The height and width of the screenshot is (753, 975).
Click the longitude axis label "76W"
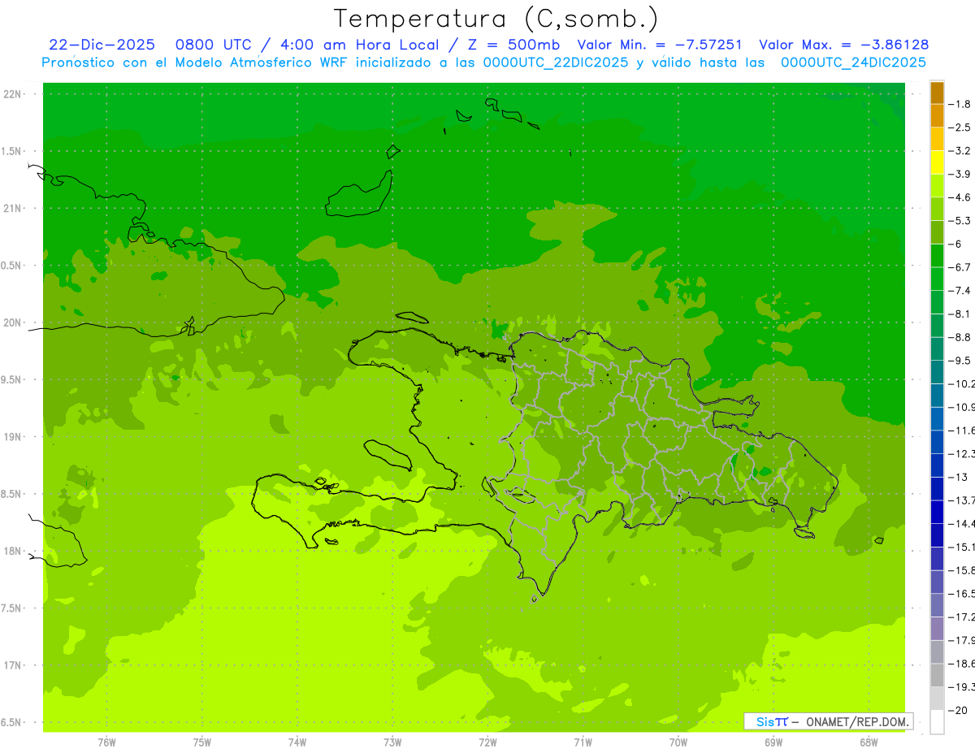pos(106,742)
